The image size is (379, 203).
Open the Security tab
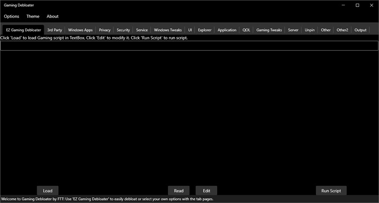[x=123, y=30]
